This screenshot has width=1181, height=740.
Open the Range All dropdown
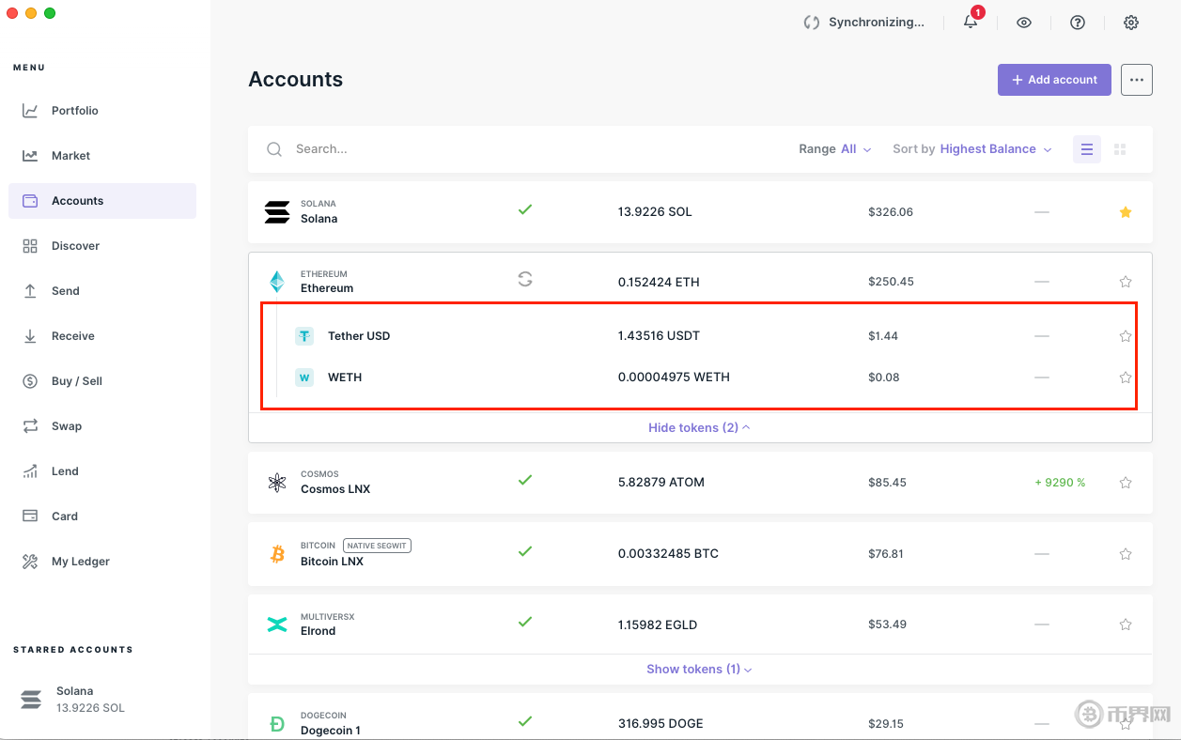point(835,149)
